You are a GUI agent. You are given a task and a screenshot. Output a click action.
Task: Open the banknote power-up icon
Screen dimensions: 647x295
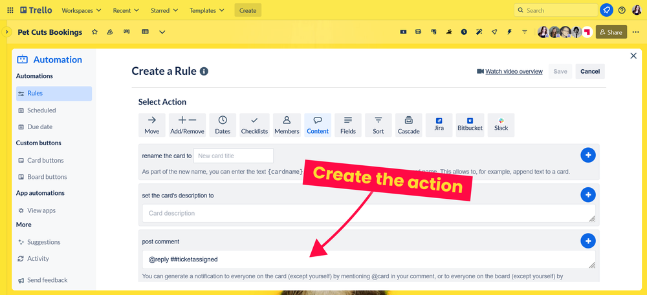404,32
